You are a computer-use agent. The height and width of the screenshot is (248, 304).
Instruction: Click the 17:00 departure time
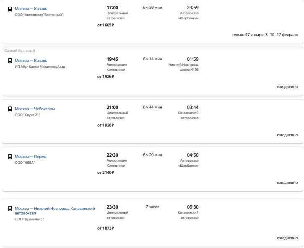(112, 8)
